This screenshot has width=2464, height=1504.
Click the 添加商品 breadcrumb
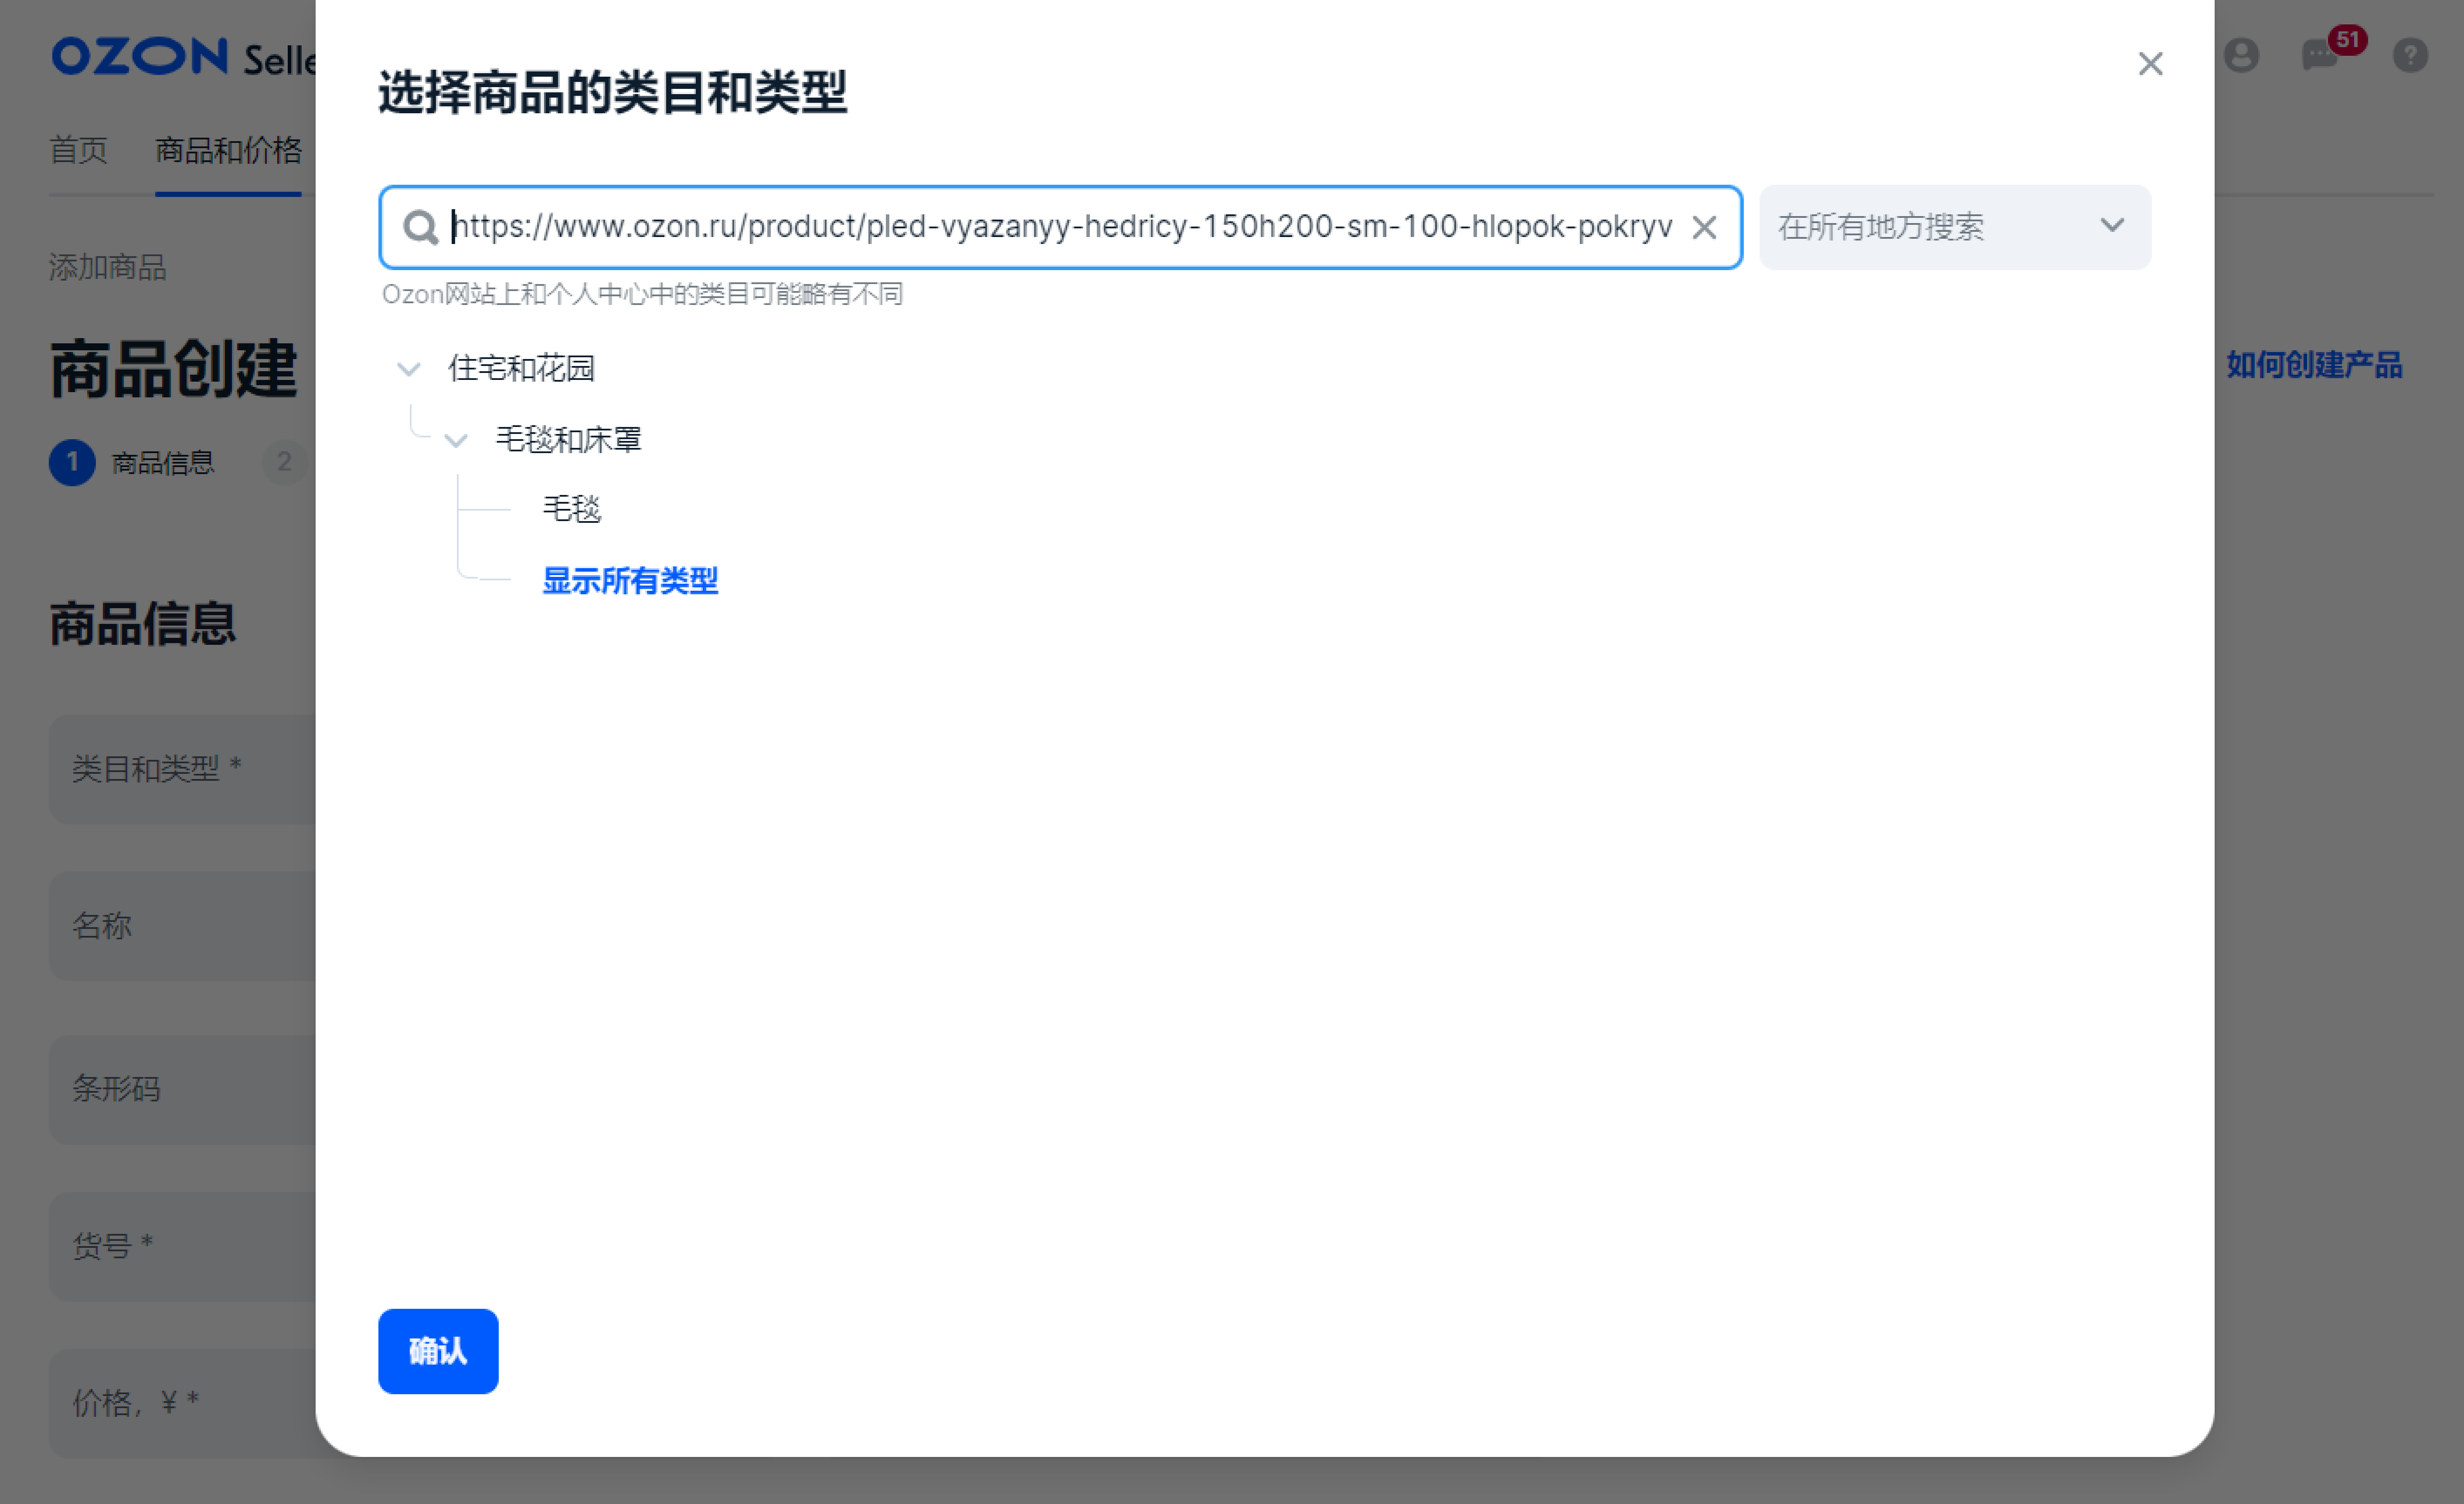[x=108, y=267]
